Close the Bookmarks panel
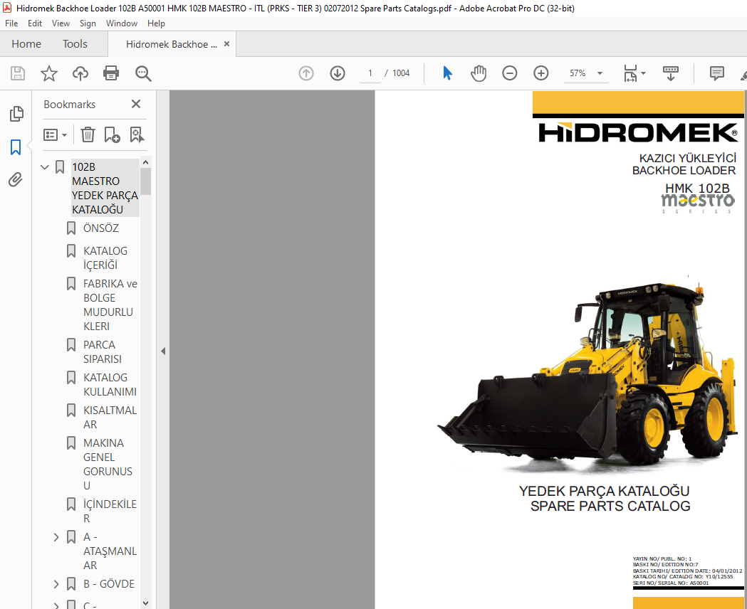 click(x=136, y=104)
